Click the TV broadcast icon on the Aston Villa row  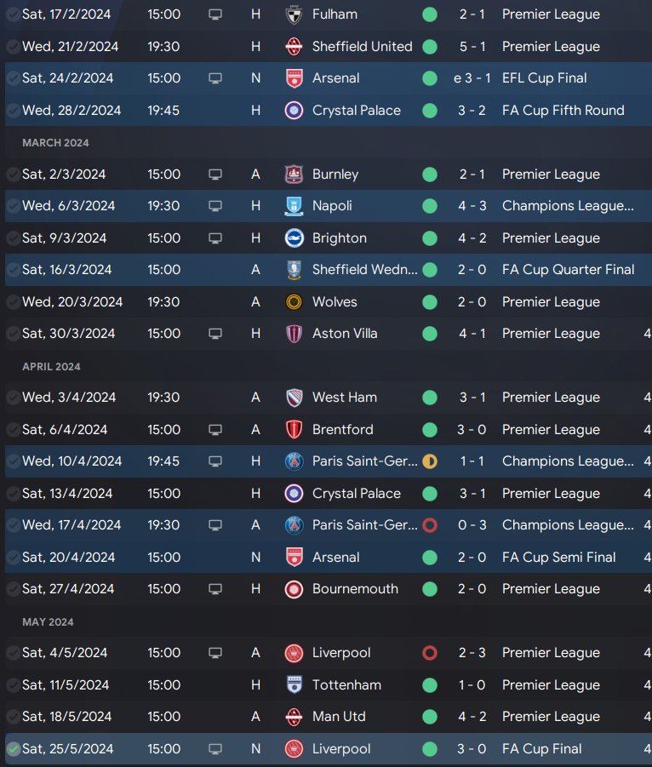click(x=215, y=334)
